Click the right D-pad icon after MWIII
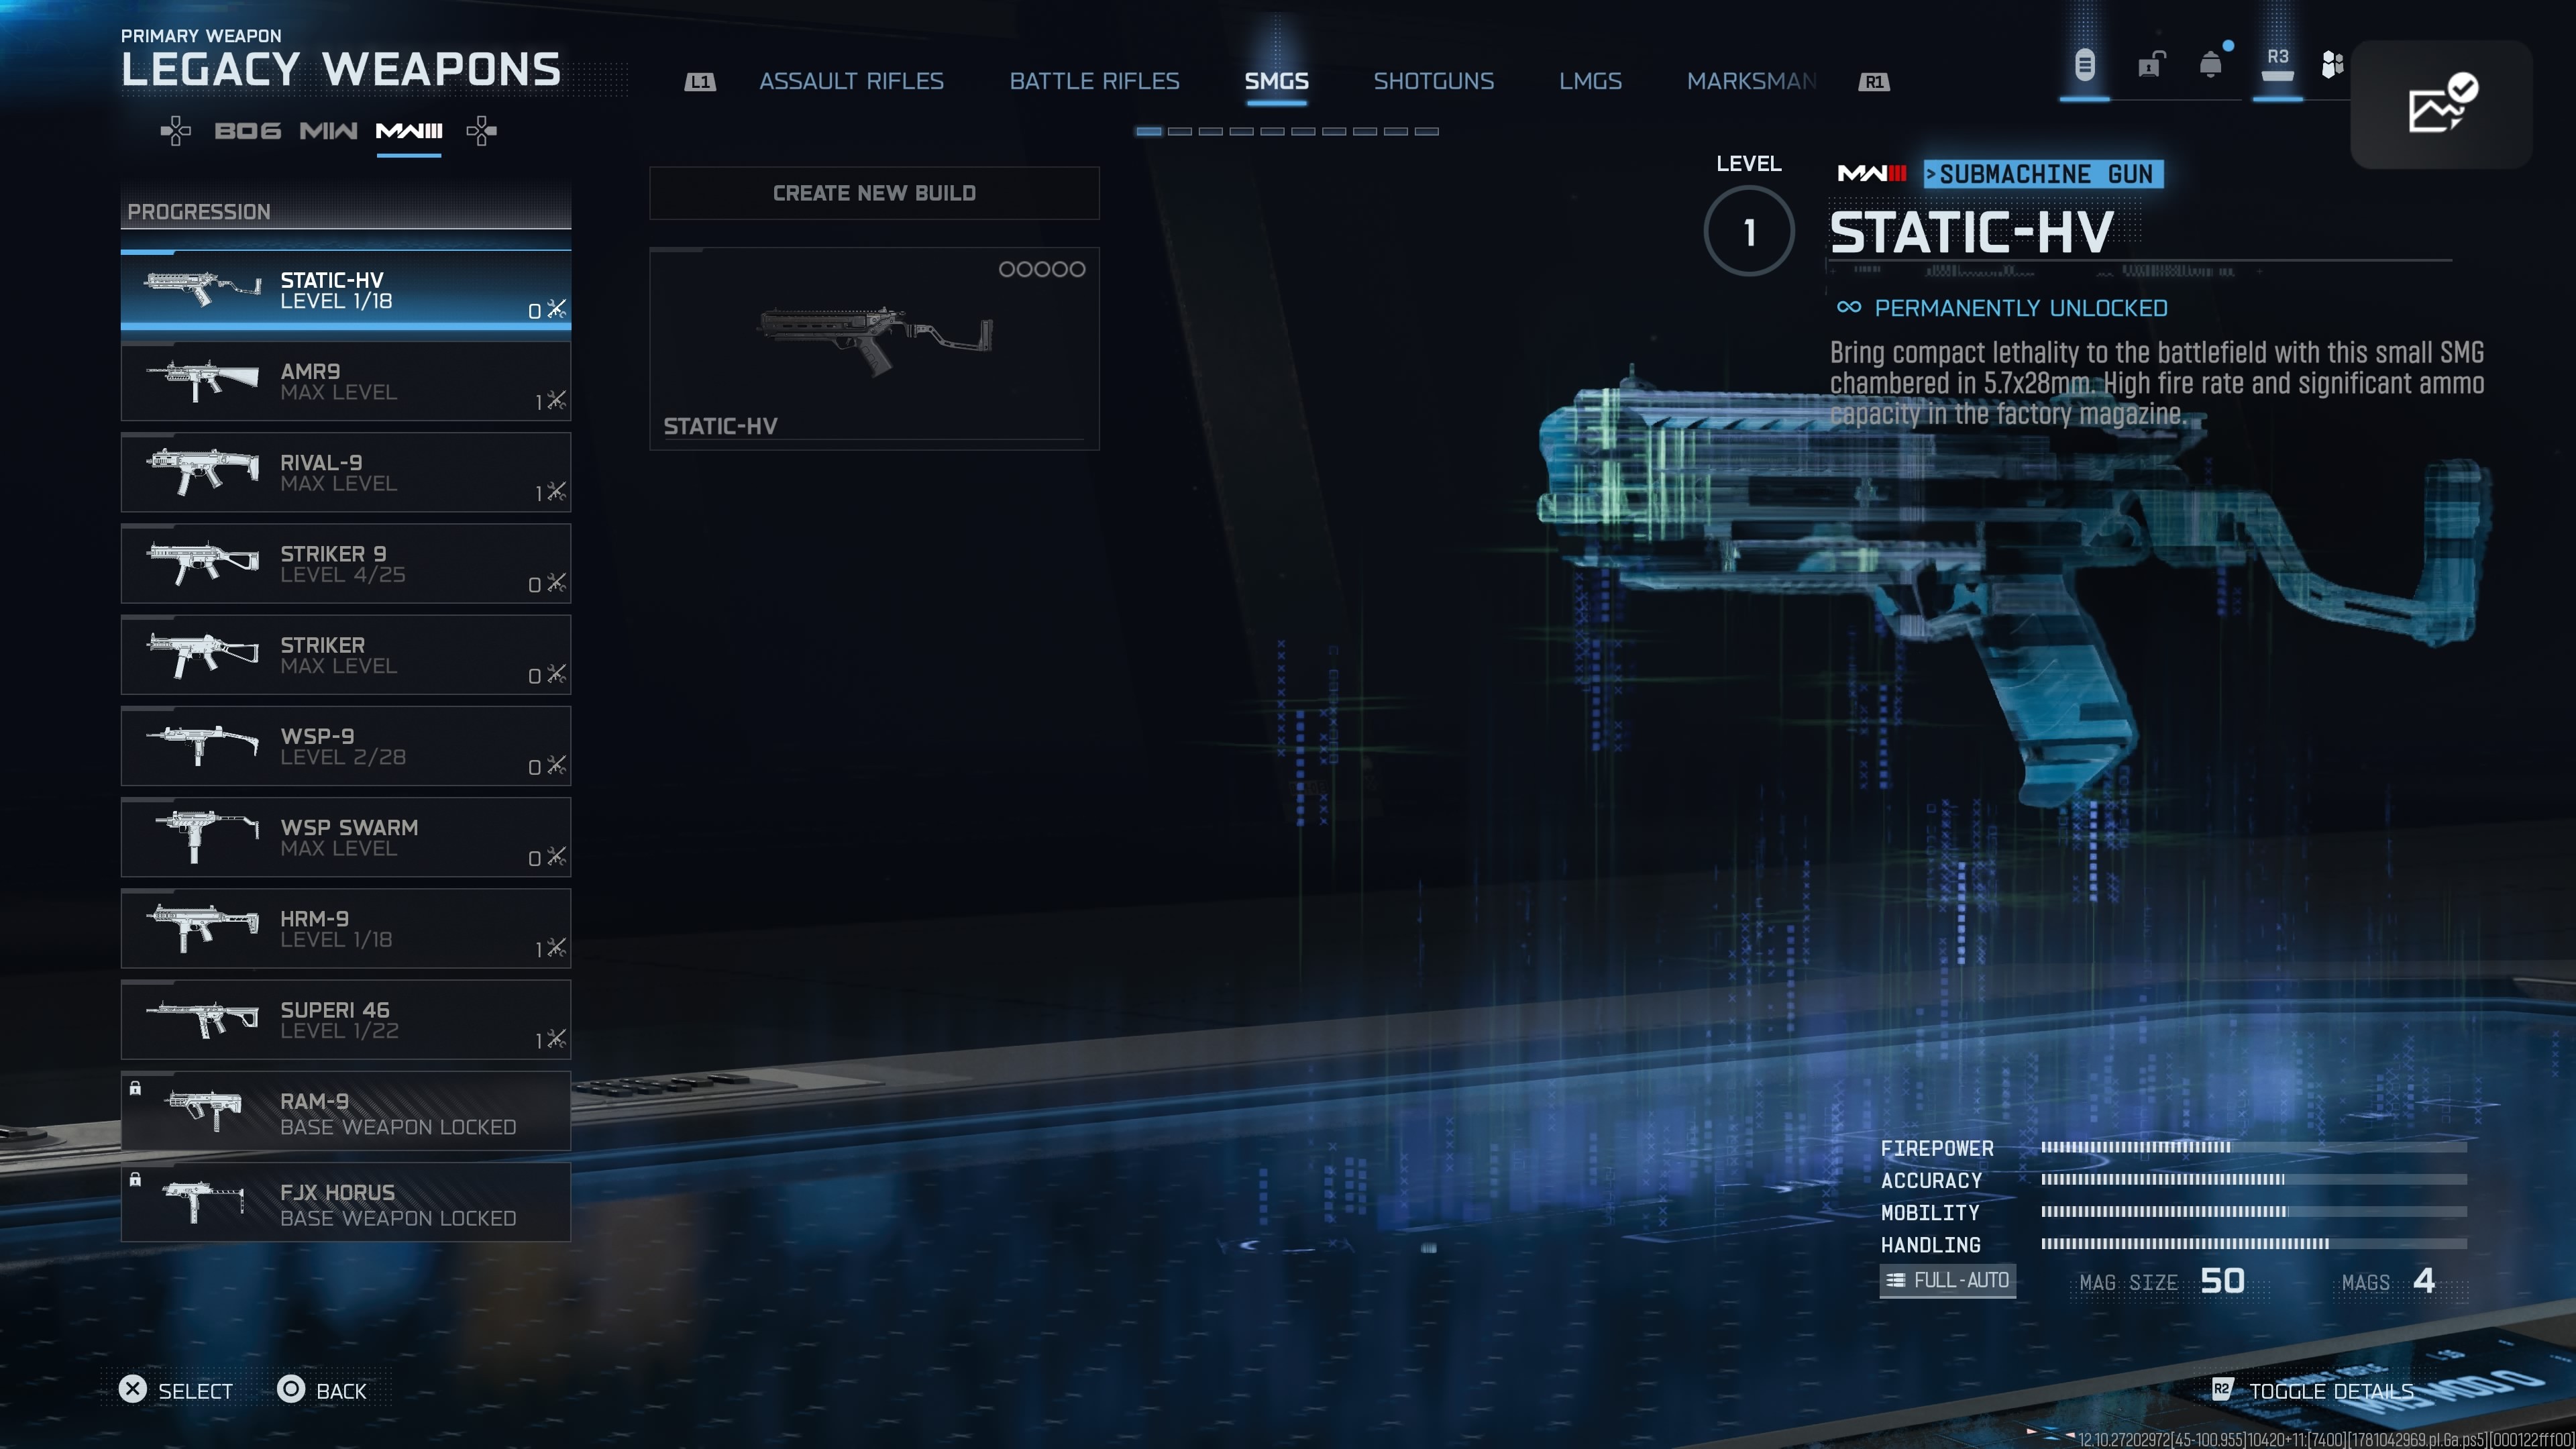The width and height of the screenshot is (2576, 1449). (481, 131)
